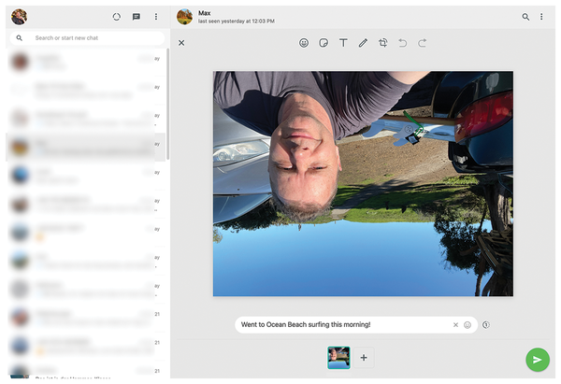The image size is (561, 384).
Task: Start a new chat
Action: click(137, 17)
